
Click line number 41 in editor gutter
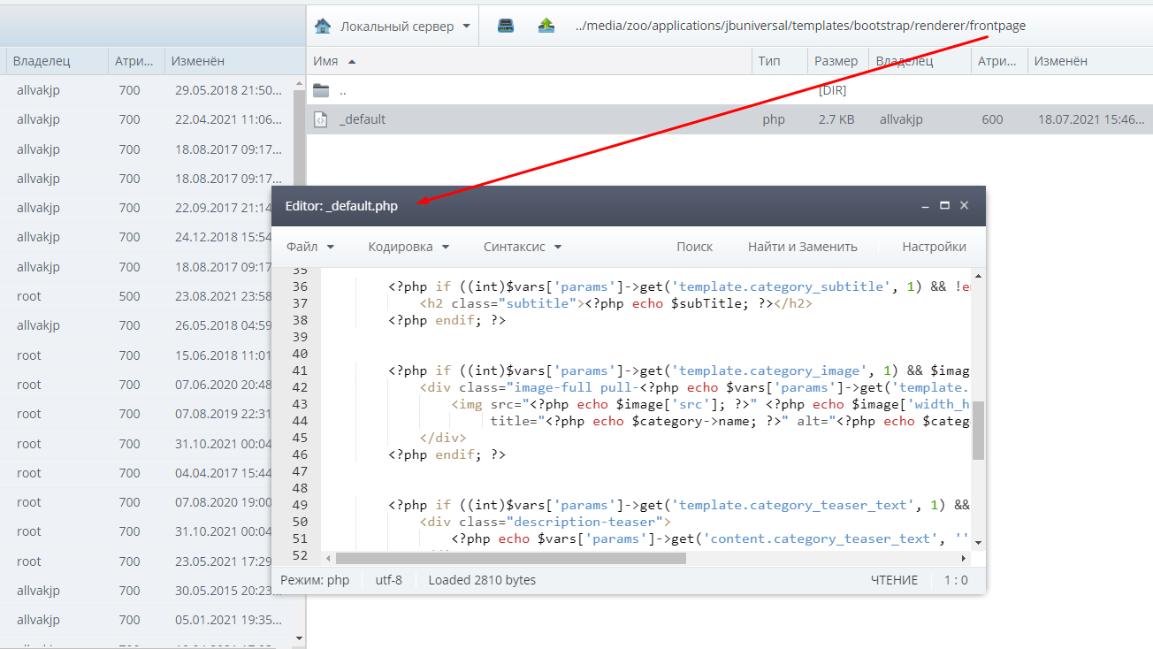coord(299,370)
